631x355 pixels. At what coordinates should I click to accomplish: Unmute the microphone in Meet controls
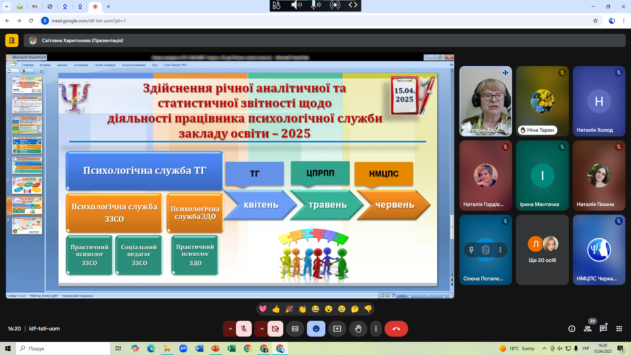click(x=244, y=329)
